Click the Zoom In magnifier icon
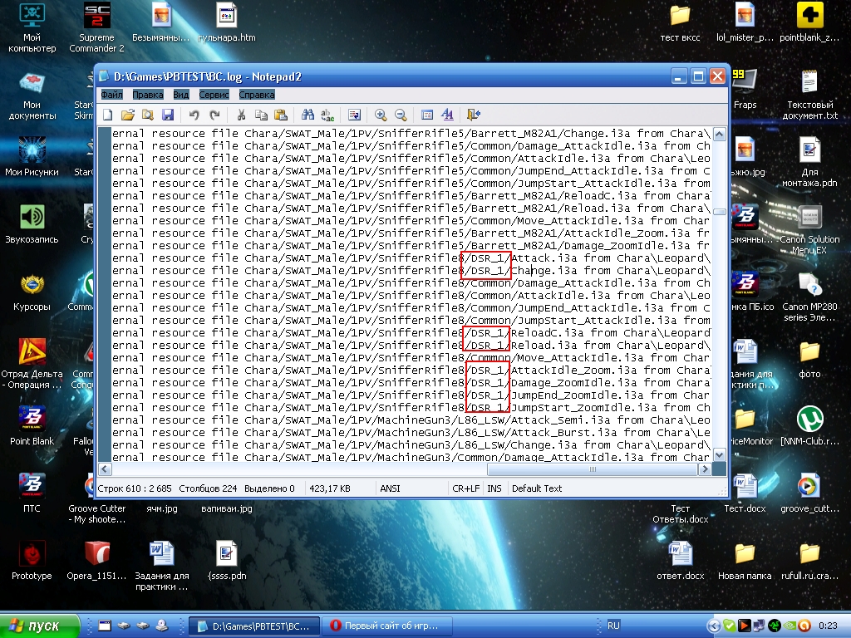Viewport: 851px width, 638px height. 381,115
